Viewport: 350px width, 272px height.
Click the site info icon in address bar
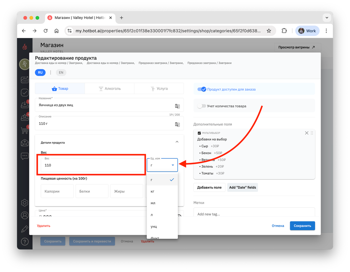(70, 31)
